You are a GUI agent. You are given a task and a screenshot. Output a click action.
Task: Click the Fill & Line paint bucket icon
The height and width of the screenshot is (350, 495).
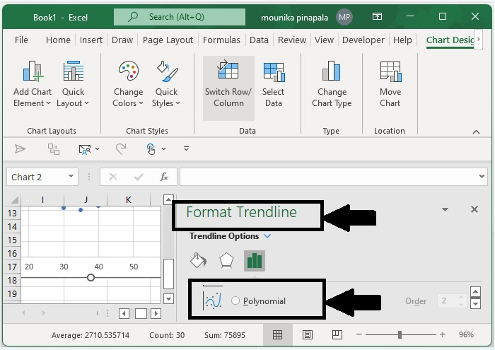[198, 260]
